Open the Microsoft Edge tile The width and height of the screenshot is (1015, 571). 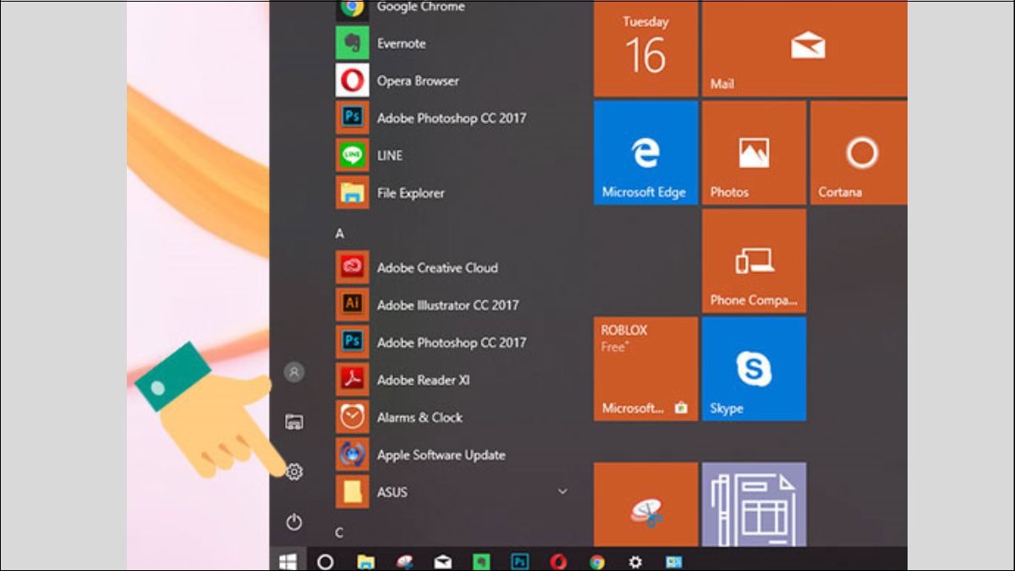pos(646,153)
